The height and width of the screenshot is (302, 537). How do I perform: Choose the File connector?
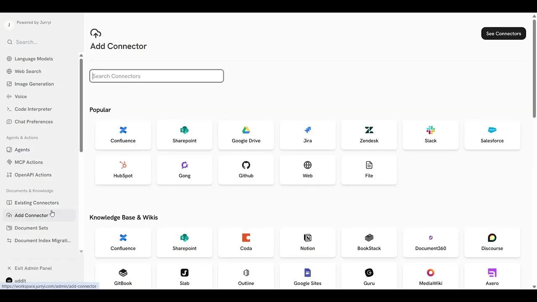pos(369,170)
